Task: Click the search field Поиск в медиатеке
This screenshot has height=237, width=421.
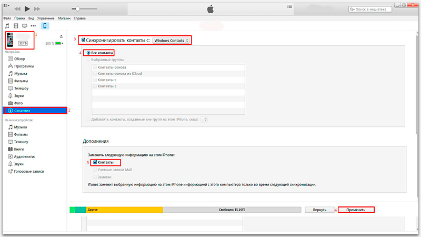Action: pos(370,9)
